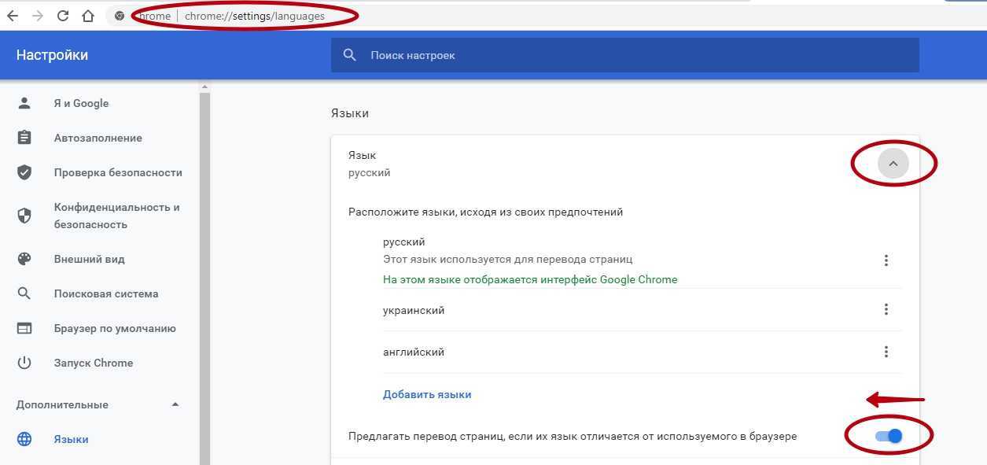Toggle the Предлагать перевод страниц switch
987x465 pixels.
tap(889, 436)
